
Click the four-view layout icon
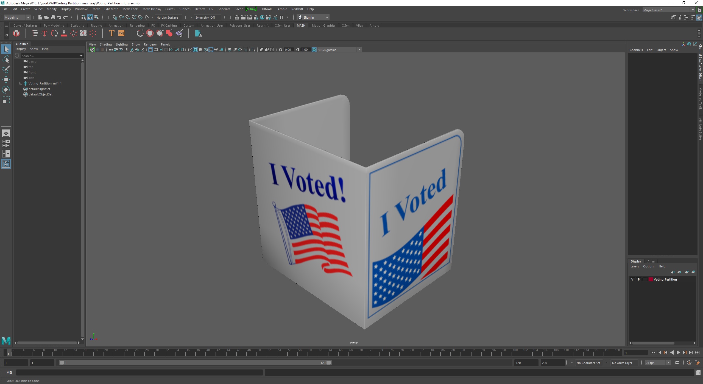point(6,143)
